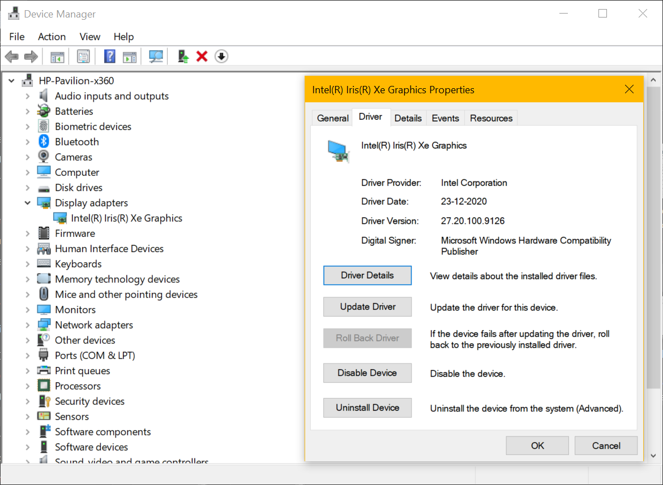Image resolution: width=663 pixels, height=485 pixels.
Task: Click driver date 23-12-2020 text
Action: click(x=464, y=201)
